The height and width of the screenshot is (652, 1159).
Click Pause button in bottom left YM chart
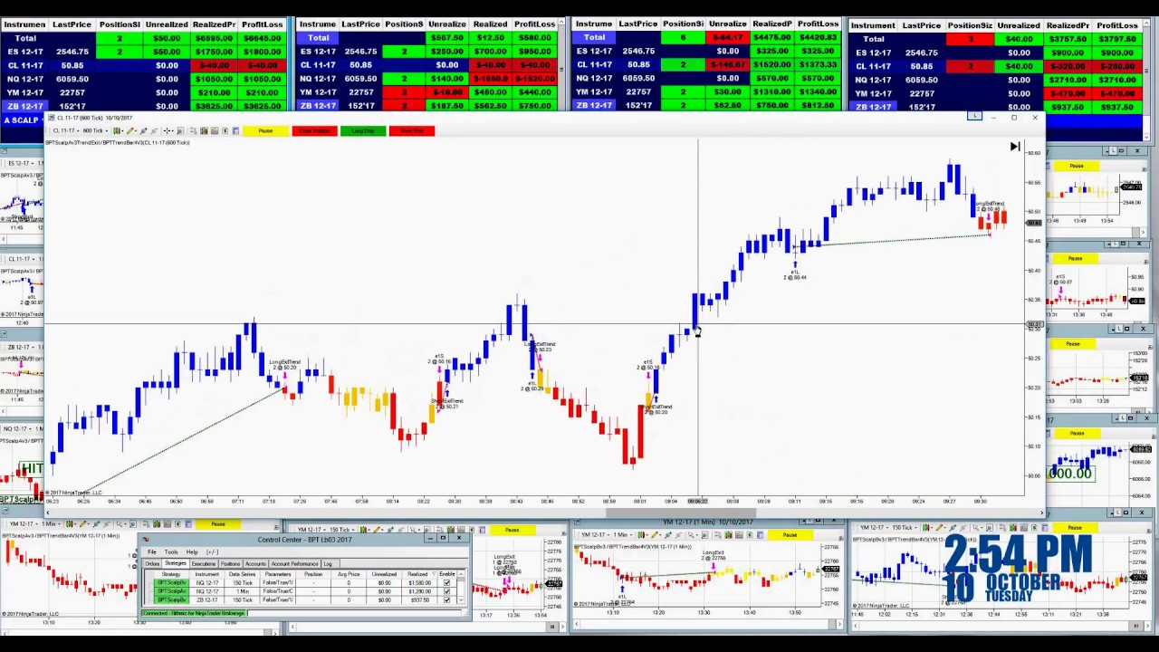pyautogui.click(x=218, y=524)
